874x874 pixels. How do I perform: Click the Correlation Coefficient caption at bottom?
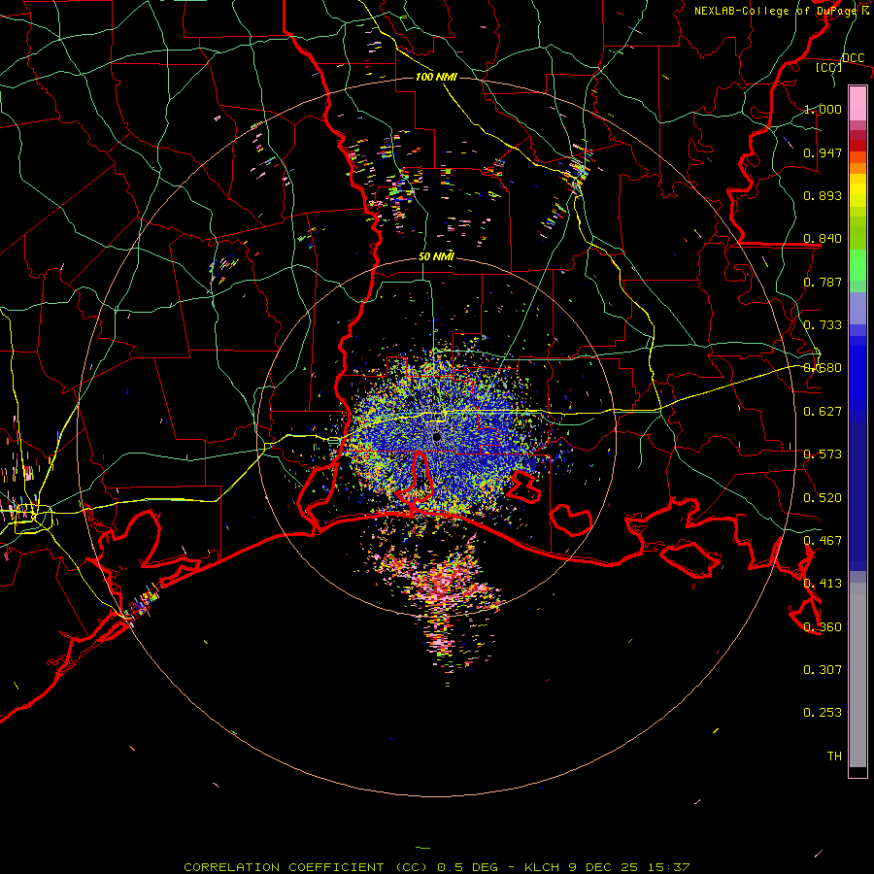[437, 867]
